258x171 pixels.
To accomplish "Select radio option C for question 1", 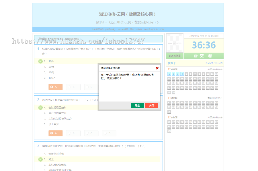I will [91, 87].
